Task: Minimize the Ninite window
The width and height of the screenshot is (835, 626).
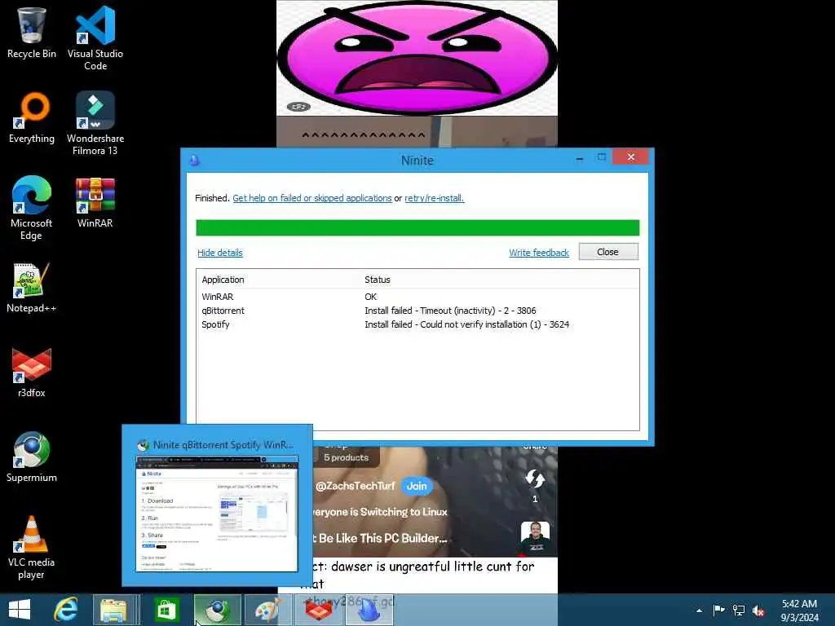Action: point(580,158)
